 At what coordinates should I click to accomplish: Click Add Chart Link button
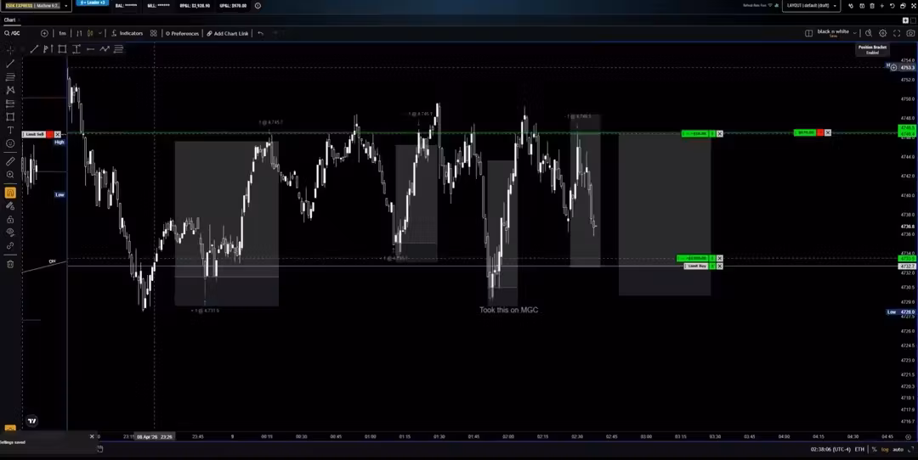[228, 33]
